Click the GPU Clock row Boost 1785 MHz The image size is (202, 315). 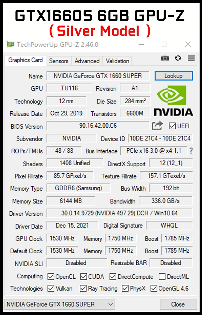177,238
